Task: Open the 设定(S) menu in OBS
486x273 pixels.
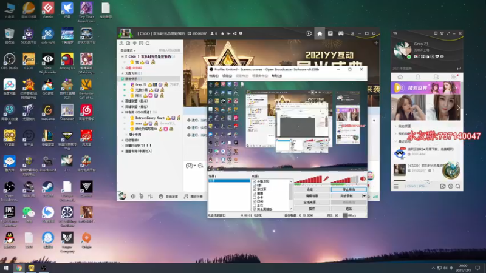Action: 227,76
